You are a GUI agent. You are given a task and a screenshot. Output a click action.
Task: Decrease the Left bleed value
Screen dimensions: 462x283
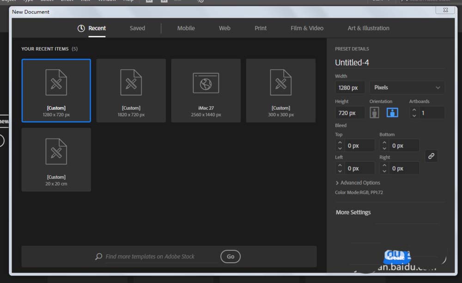click(x=340, y=171)
